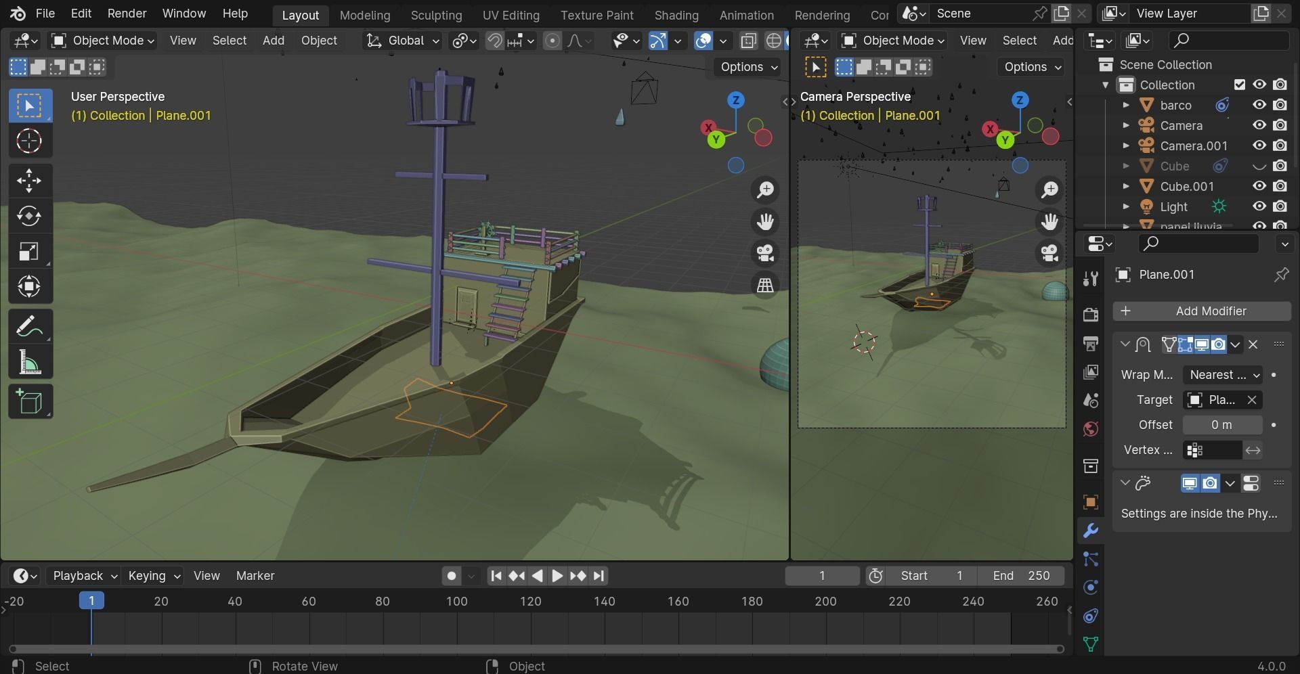Activate the Add Cube tool
Image resolution: width=1300 pixels, height=674 pixels.
pyautogui.click(x=29, y=402)
